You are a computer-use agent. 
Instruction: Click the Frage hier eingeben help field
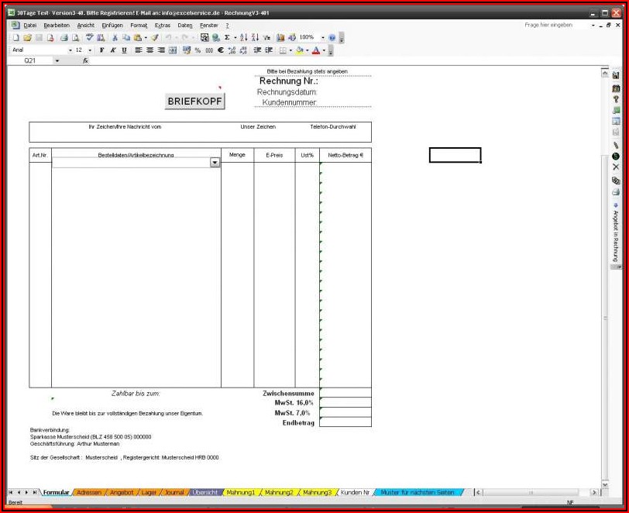558,25
